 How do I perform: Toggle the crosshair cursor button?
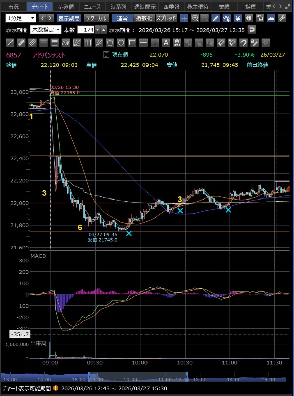point(184,18)
